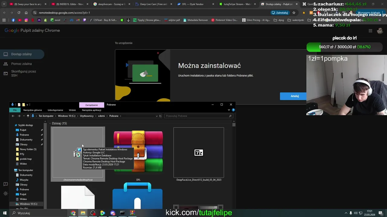Viewport: 387px width, 217px height.
Task: Click the WinRAR taskbar icon
Action: (132, 213)
